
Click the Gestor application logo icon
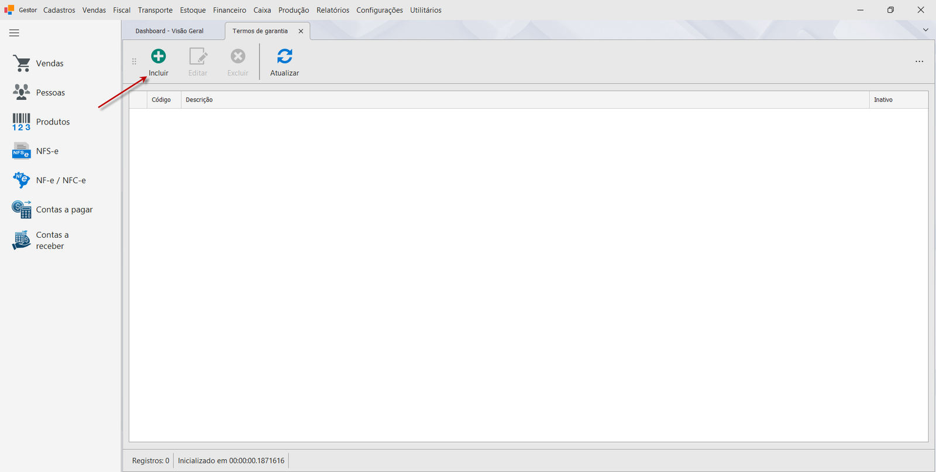9,10
